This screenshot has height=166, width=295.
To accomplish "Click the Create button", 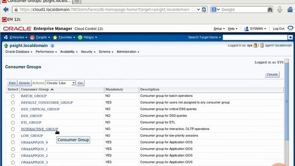I will point(272,74).
